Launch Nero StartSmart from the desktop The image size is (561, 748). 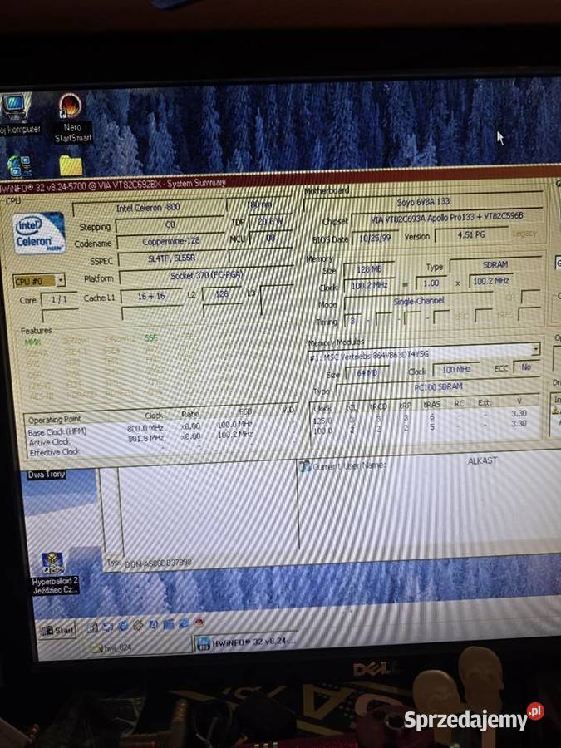click(72, 118)
